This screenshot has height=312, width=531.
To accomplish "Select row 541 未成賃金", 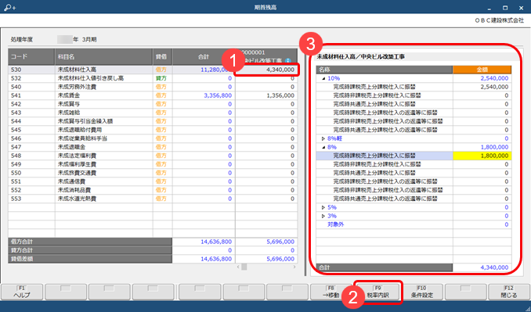I will click(153, 95).
